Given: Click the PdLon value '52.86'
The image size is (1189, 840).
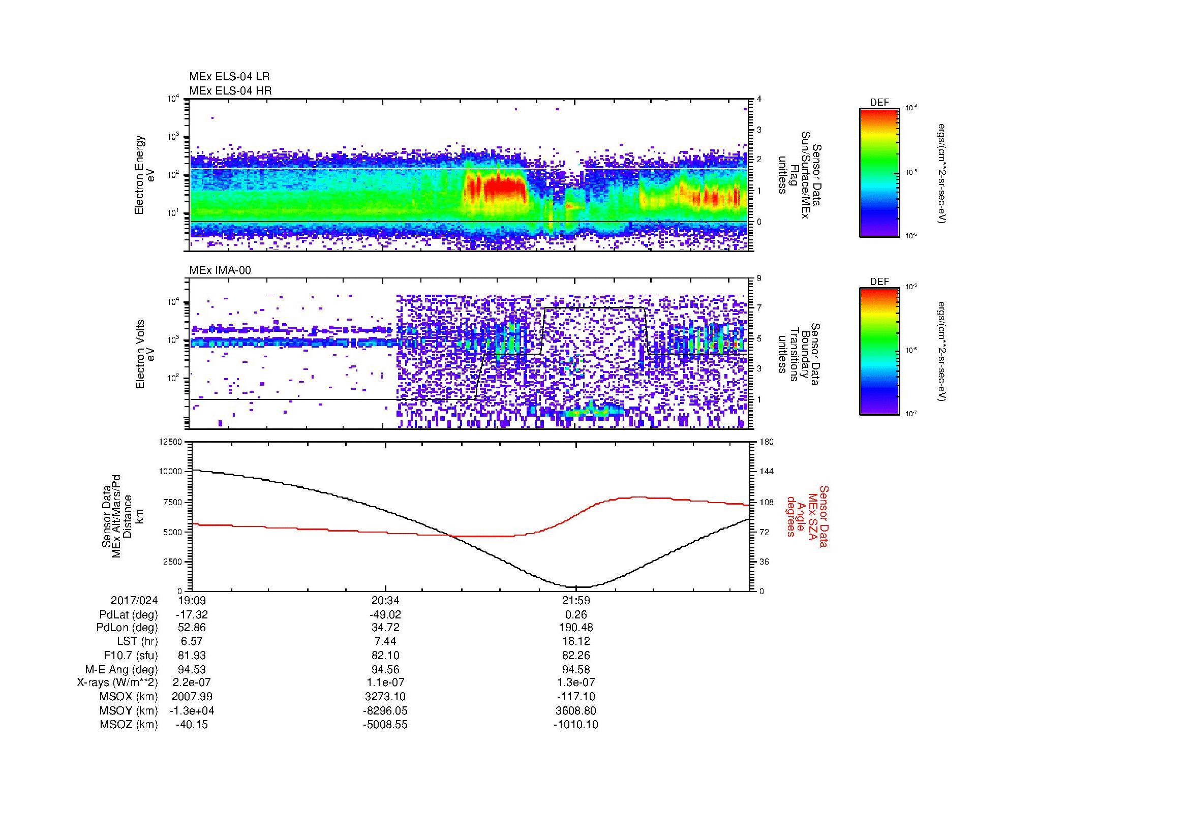Looking at the screenshot, I should click(192, 628).
